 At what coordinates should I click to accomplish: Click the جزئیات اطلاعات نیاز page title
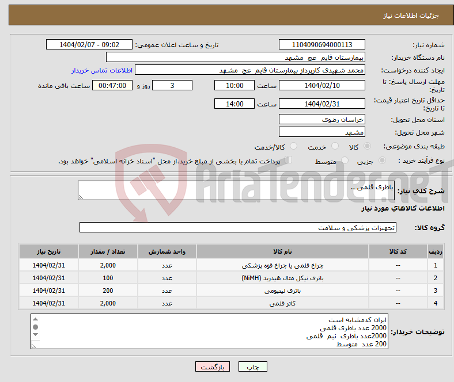(x=411, y=16)
